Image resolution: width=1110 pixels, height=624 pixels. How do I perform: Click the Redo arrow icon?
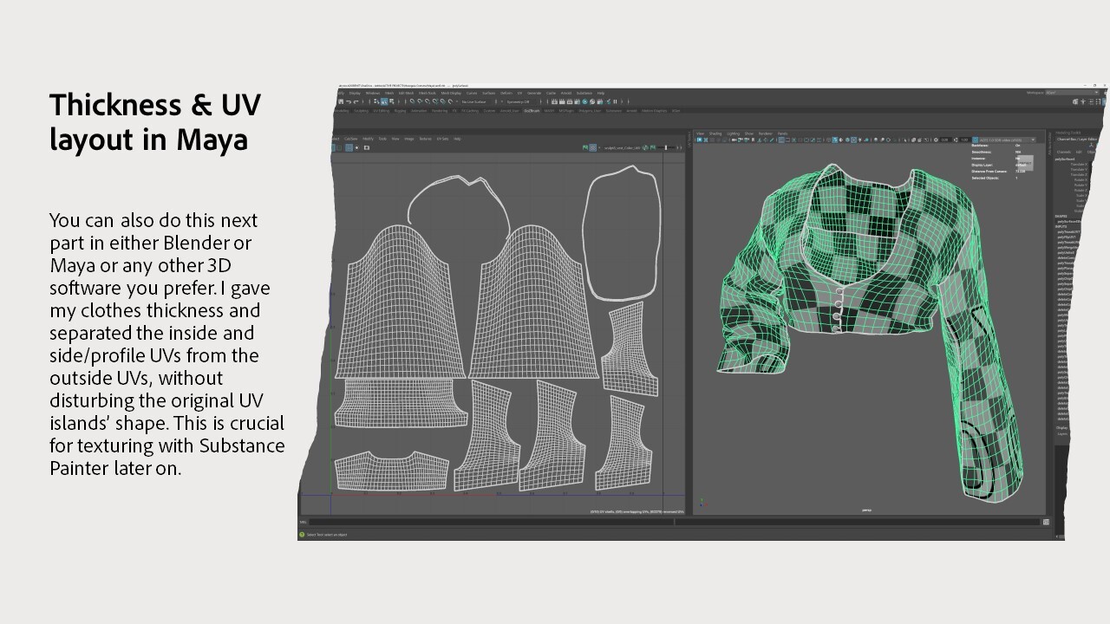point(356,101)
